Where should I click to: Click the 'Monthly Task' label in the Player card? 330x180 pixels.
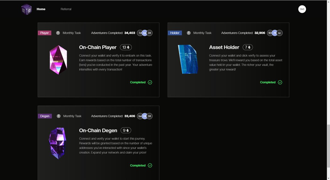(x=72, y=33)
